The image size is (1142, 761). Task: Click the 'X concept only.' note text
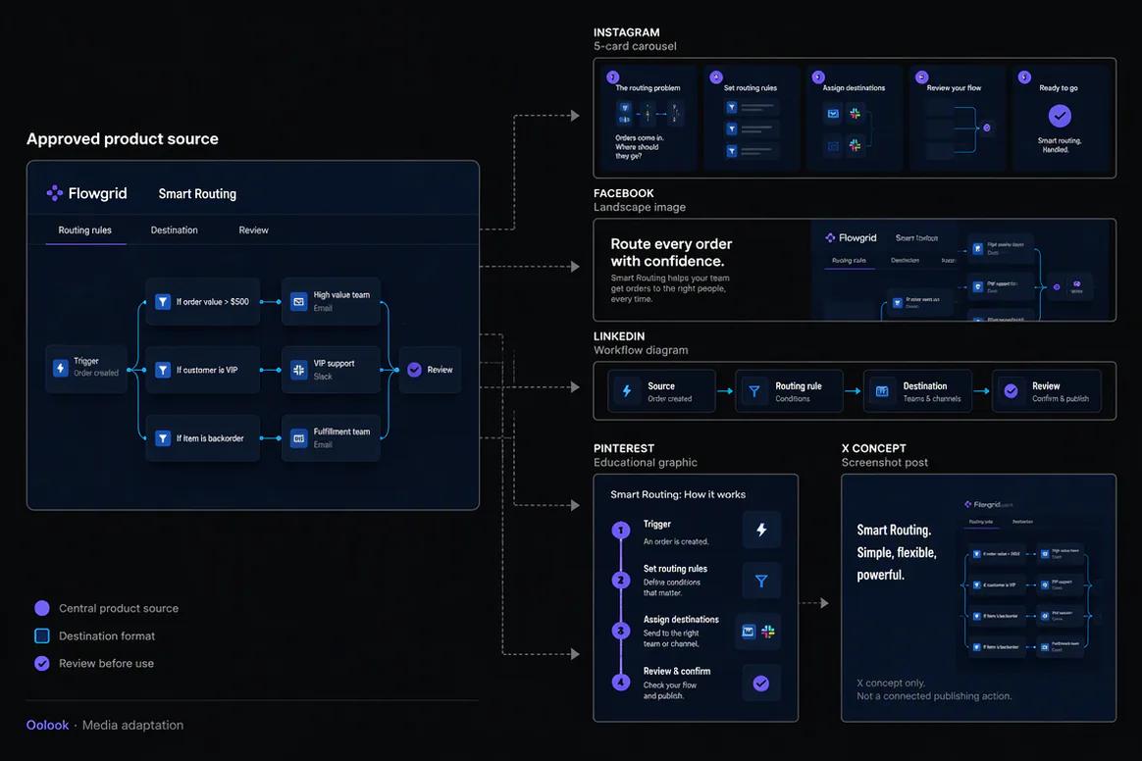pos(891,684)
